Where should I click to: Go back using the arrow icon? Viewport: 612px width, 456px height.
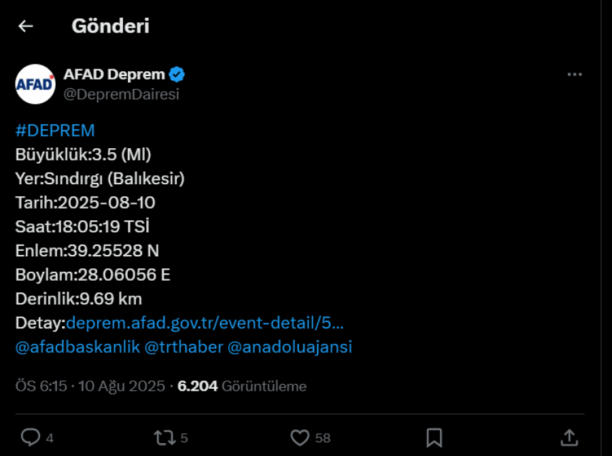coord(26,26)
